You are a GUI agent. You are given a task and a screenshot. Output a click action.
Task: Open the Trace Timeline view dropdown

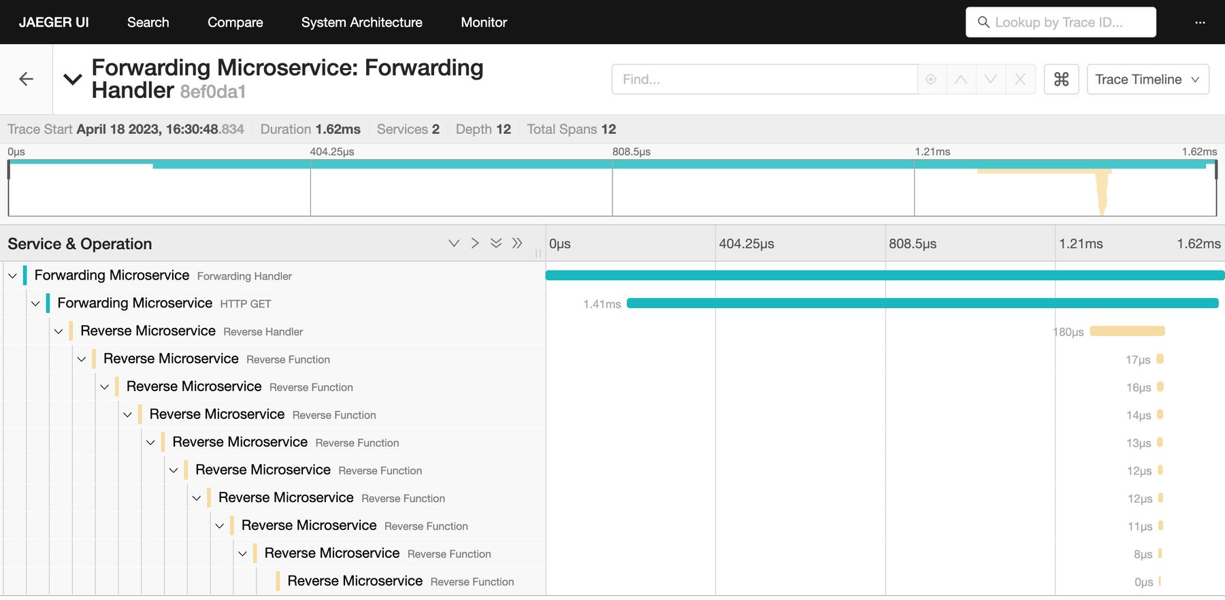1147,79
